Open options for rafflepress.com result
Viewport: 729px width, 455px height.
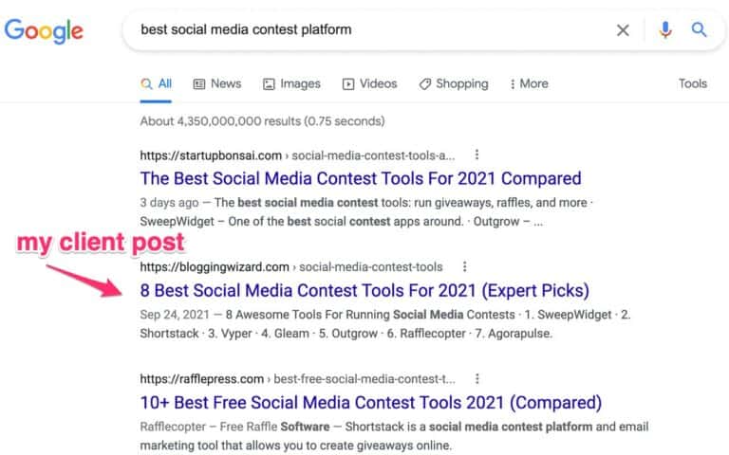pyautogui.click(x=477, y=379)
